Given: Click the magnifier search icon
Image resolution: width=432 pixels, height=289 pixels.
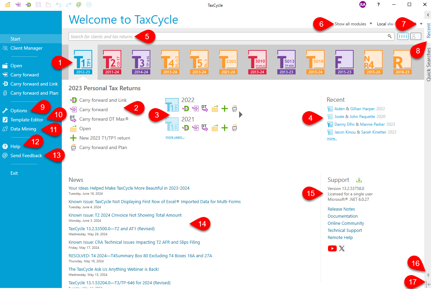Looking at the screenshot, I should [x=390, y=36].
